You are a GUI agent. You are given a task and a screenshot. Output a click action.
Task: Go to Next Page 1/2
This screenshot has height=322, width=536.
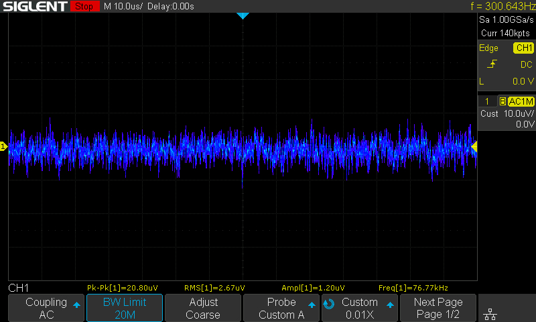pos(438,309)
